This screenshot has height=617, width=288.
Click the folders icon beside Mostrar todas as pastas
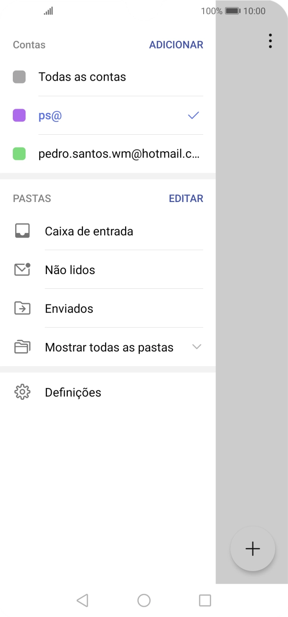point(22,347)
